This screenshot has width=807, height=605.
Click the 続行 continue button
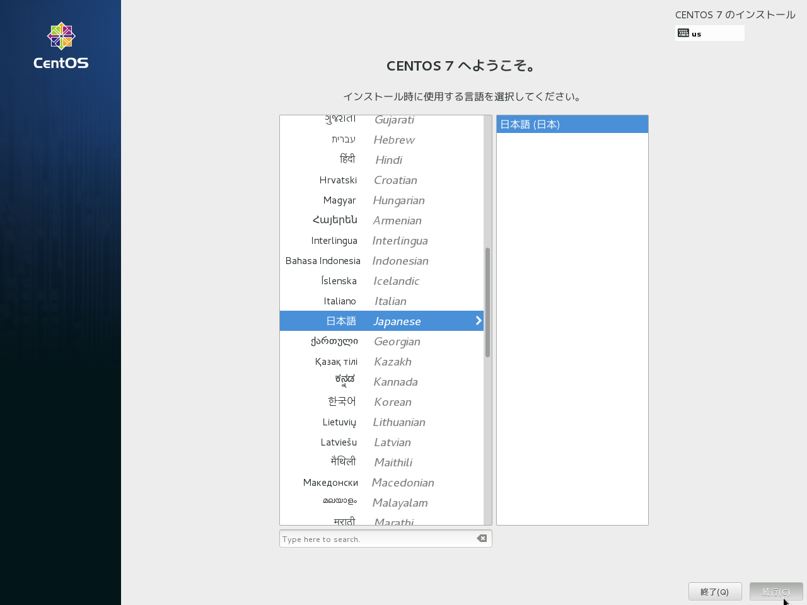pos(775,592)
